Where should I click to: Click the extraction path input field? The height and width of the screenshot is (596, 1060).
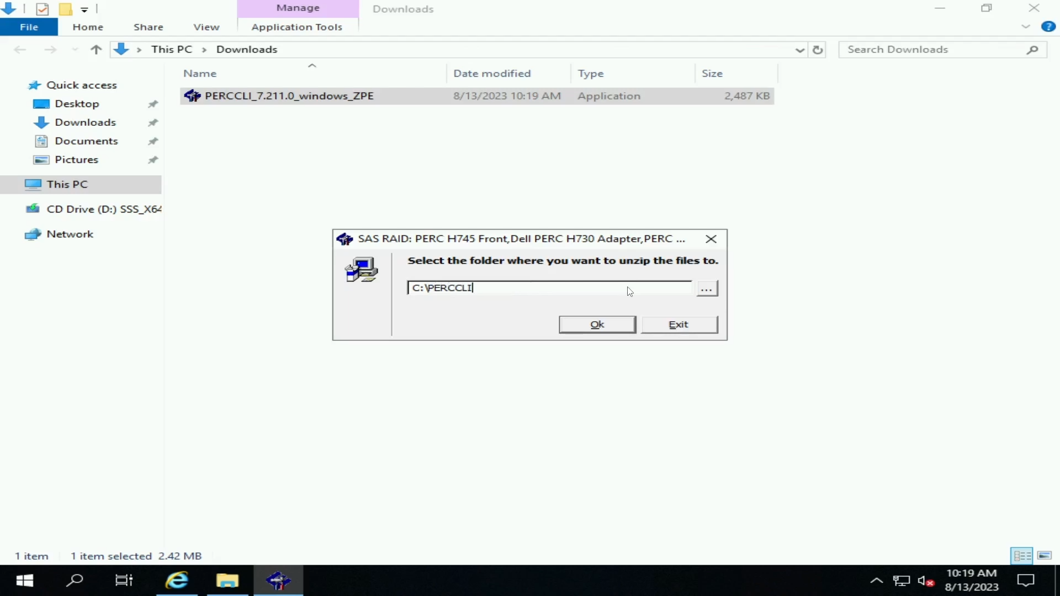549,288
